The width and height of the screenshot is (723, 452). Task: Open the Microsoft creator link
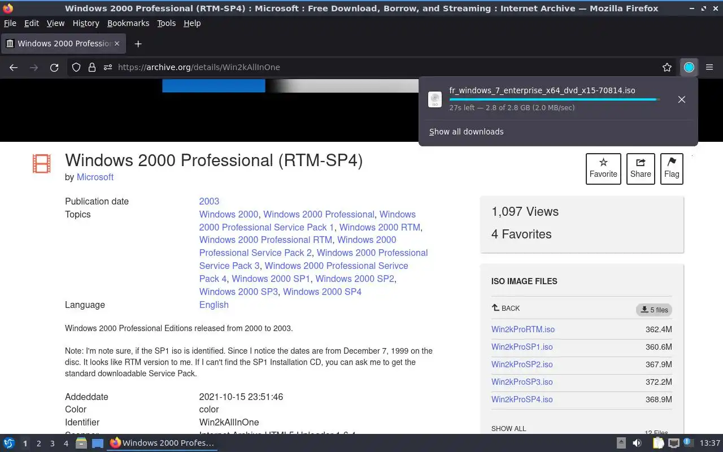95,177
